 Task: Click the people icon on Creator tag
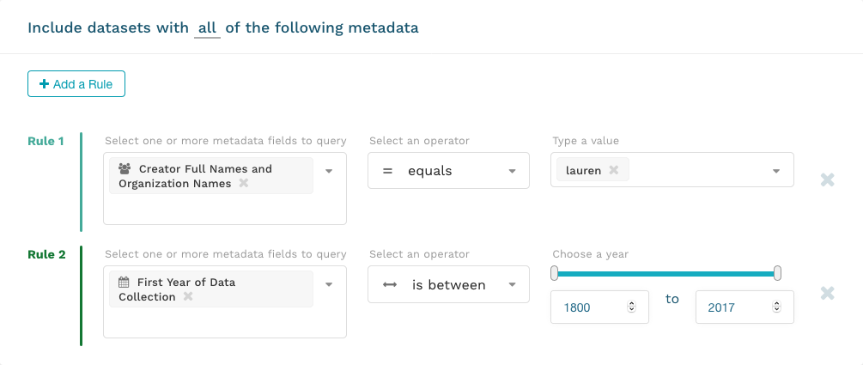point(125,169)
